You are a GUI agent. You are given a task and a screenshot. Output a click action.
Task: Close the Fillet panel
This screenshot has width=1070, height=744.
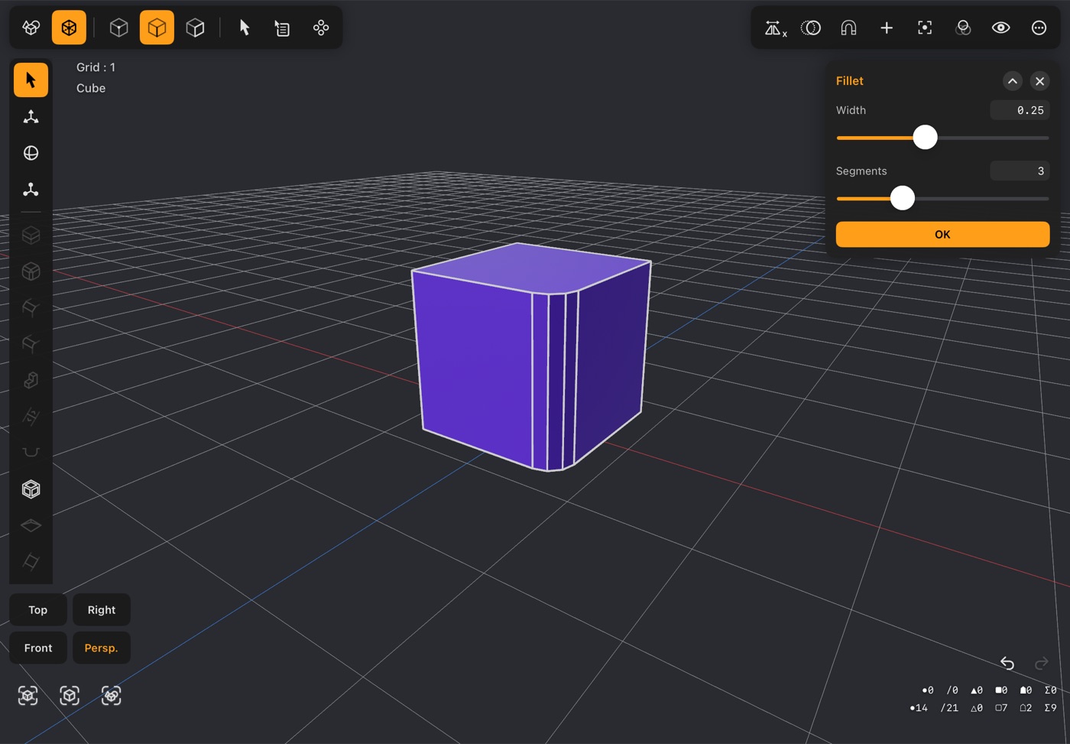click(1039, 81)
